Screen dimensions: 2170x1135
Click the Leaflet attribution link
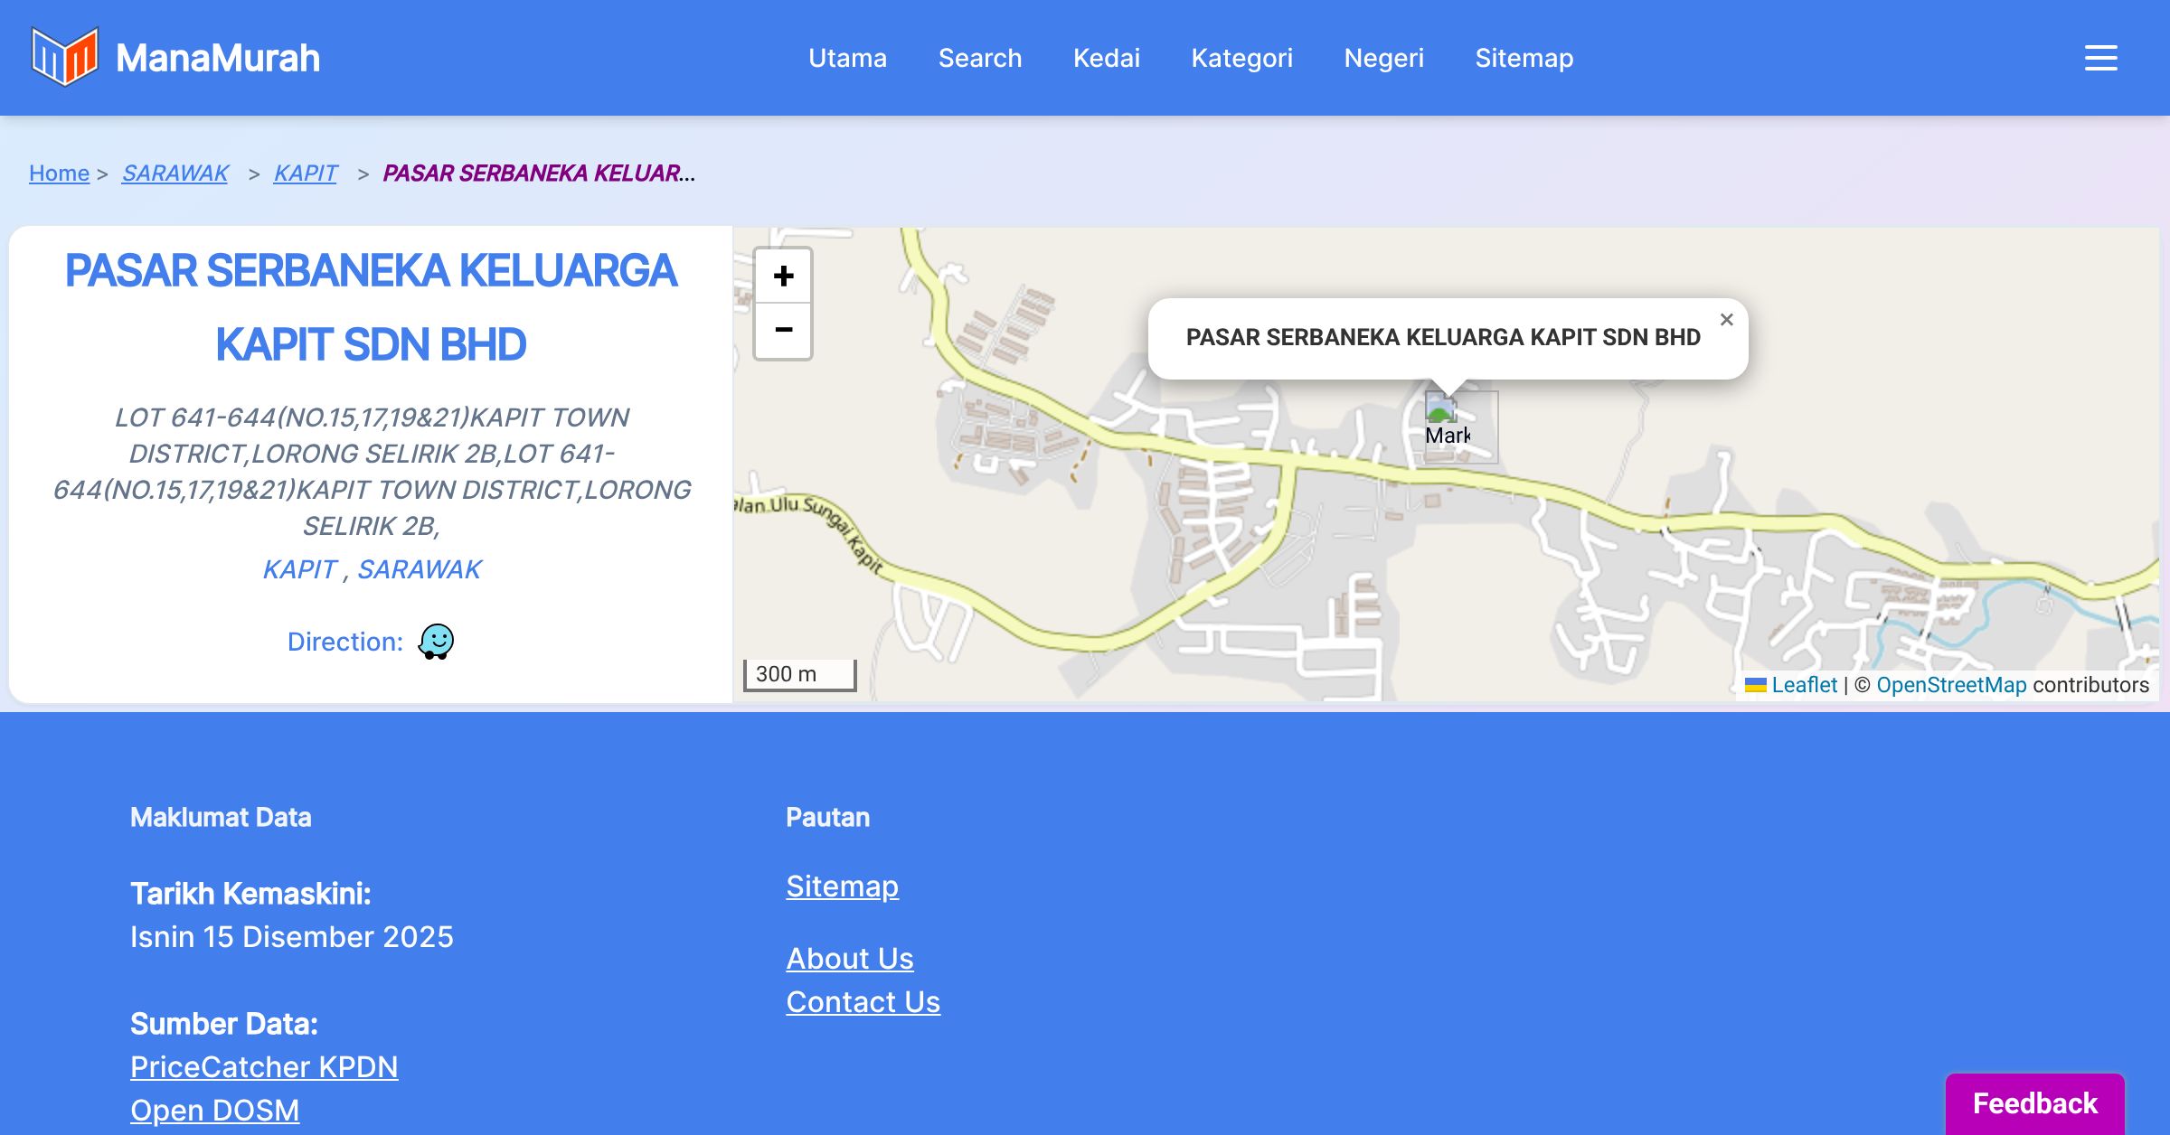[x=1803, y=685]
